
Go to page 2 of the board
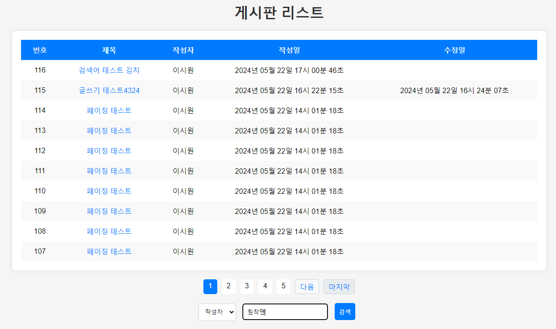pyautogui.click(x=228, y=286)
